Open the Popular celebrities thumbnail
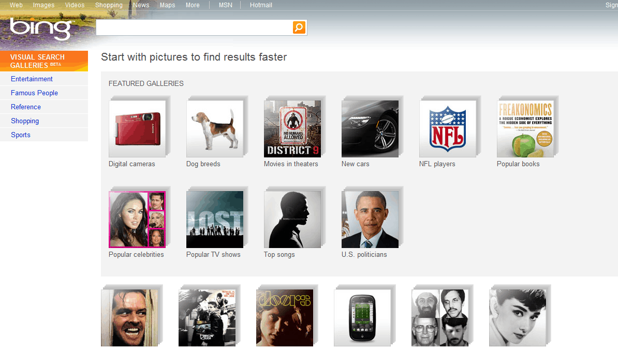The height and width of the screenshot is (349, 618). click(x=137, y=219)
